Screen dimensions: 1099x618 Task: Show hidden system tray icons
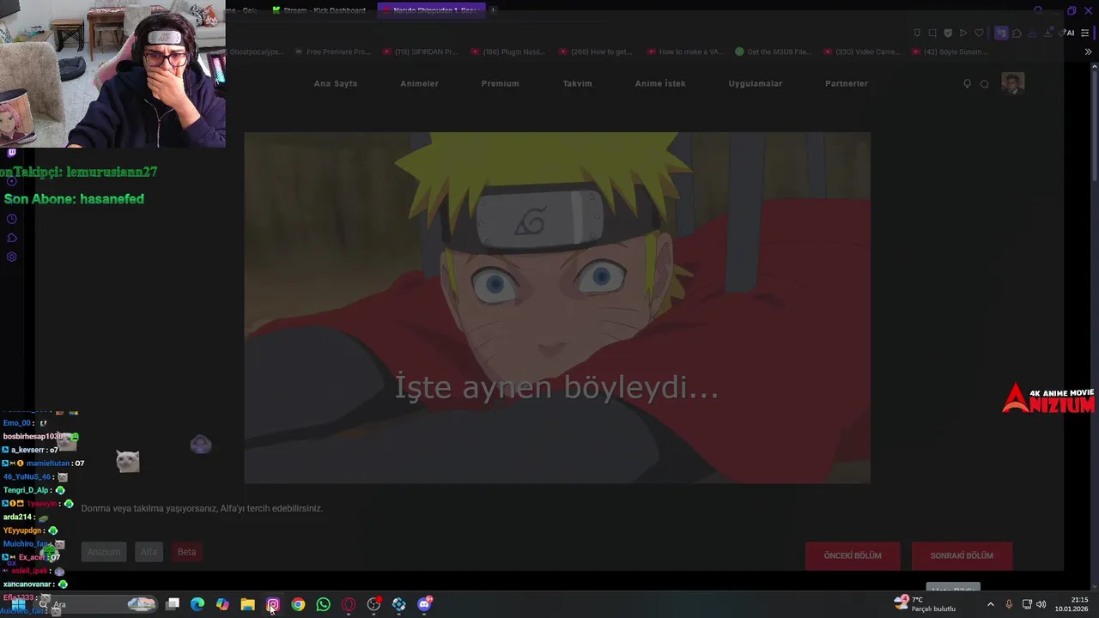pyautogui.click(x=990, y=604)
